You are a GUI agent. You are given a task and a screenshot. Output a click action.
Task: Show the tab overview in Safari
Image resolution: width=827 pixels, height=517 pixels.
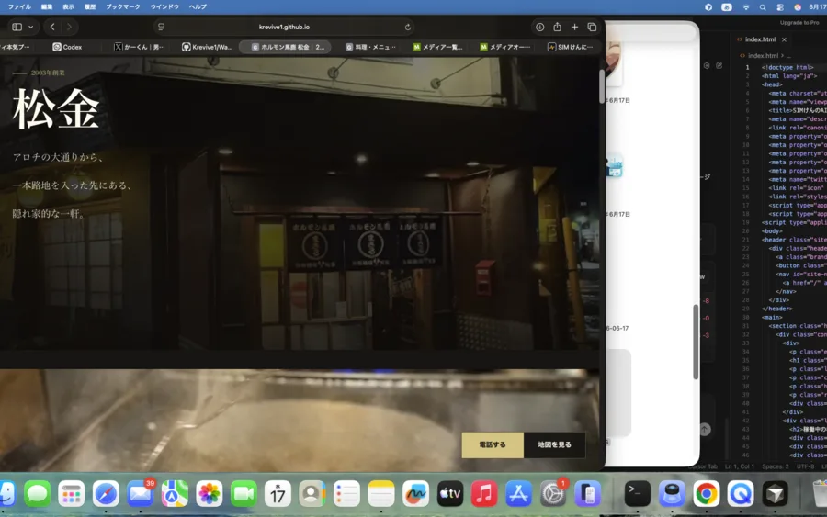tap(592, 27)
